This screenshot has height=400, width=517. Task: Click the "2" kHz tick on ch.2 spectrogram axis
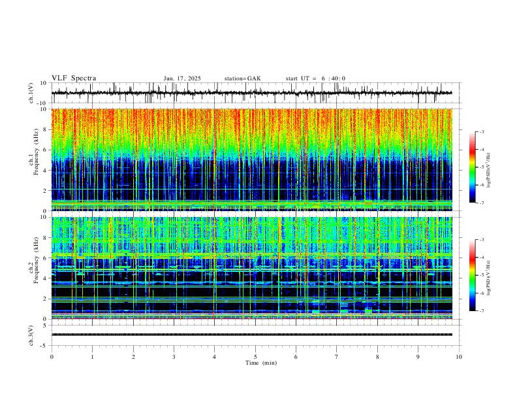(x=45, y=299)
